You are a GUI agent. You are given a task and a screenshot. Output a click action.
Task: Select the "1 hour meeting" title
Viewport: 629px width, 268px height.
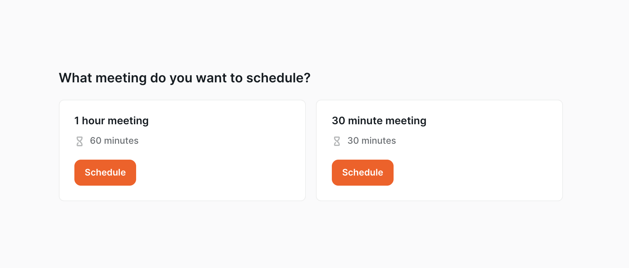click(112, 121)
